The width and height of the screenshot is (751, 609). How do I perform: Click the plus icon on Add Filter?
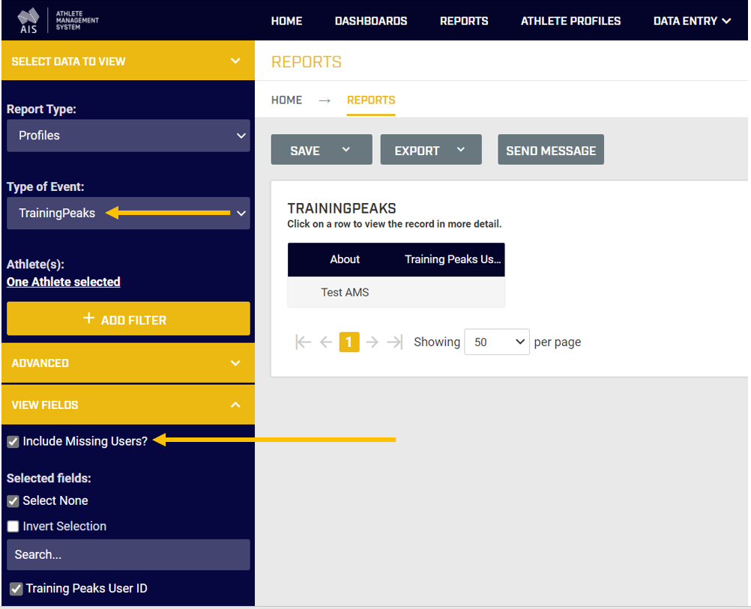(88, 318)
